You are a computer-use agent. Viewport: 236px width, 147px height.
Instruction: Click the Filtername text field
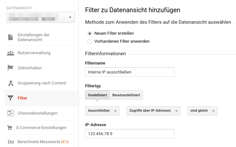[x=129, y=72]
